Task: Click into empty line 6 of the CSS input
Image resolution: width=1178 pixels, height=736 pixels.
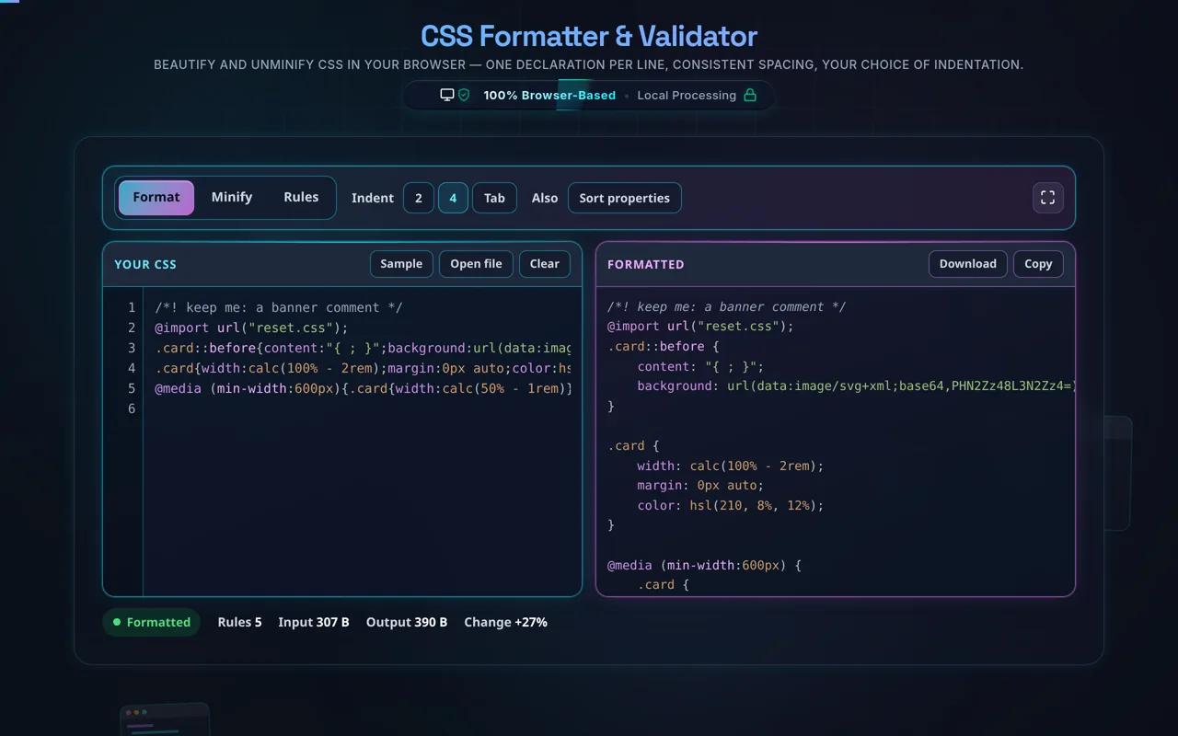Action: [x=363, y=408]
